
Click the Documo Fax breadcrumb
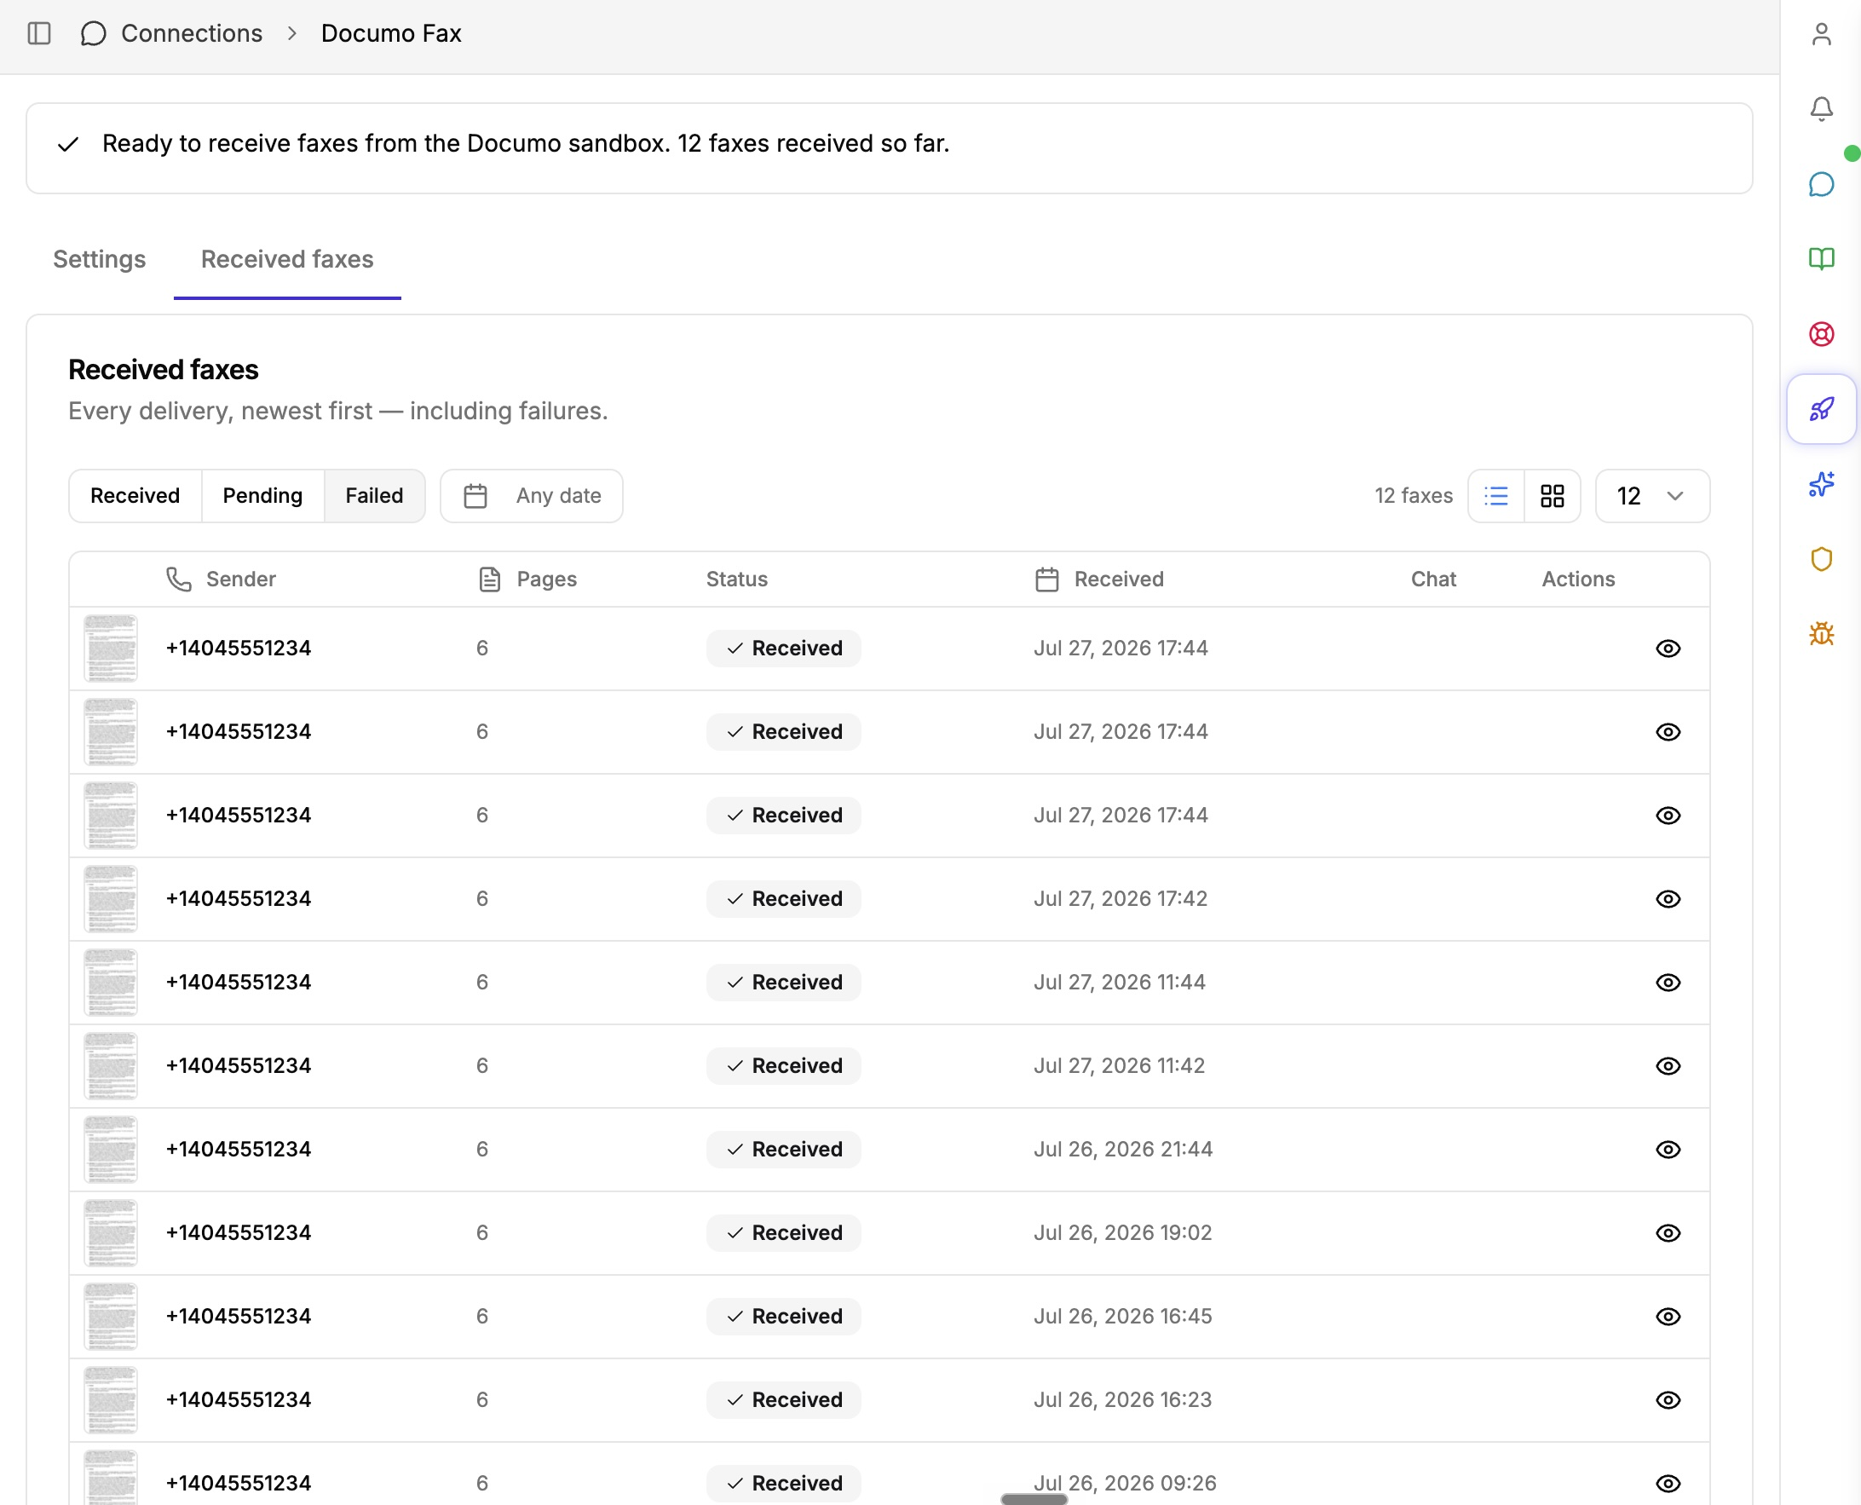[391, 34]
